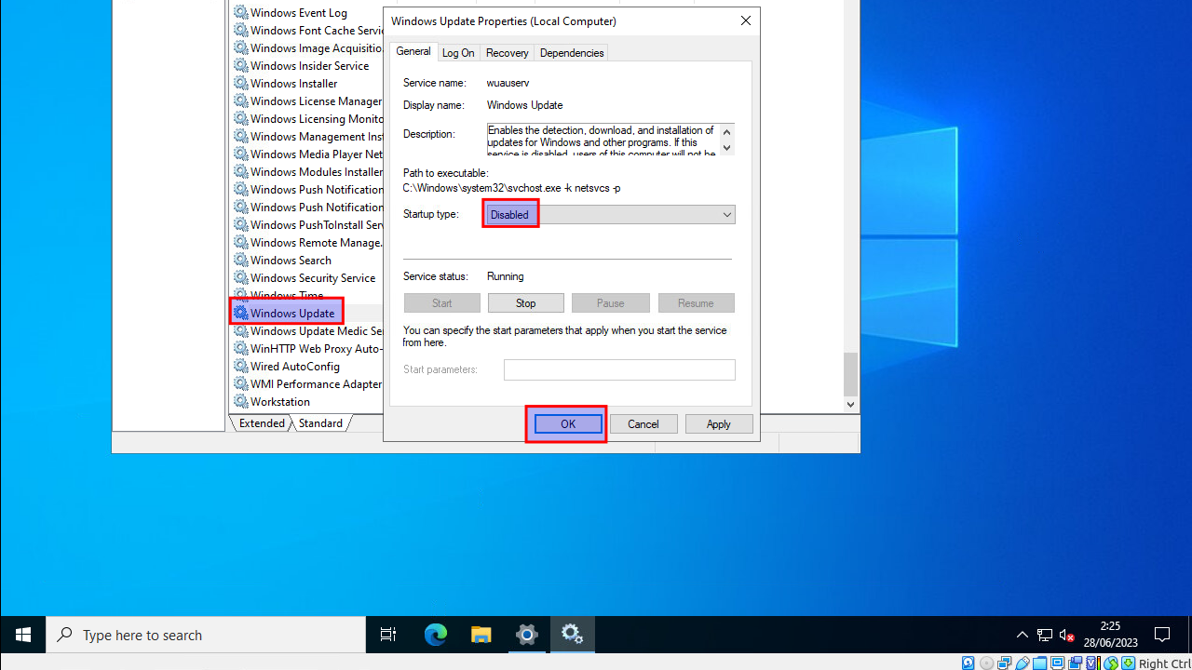Viewport: 1192px width, 670px height.
Task: Click the network icon in system tray
Action: pos(1045,635)
